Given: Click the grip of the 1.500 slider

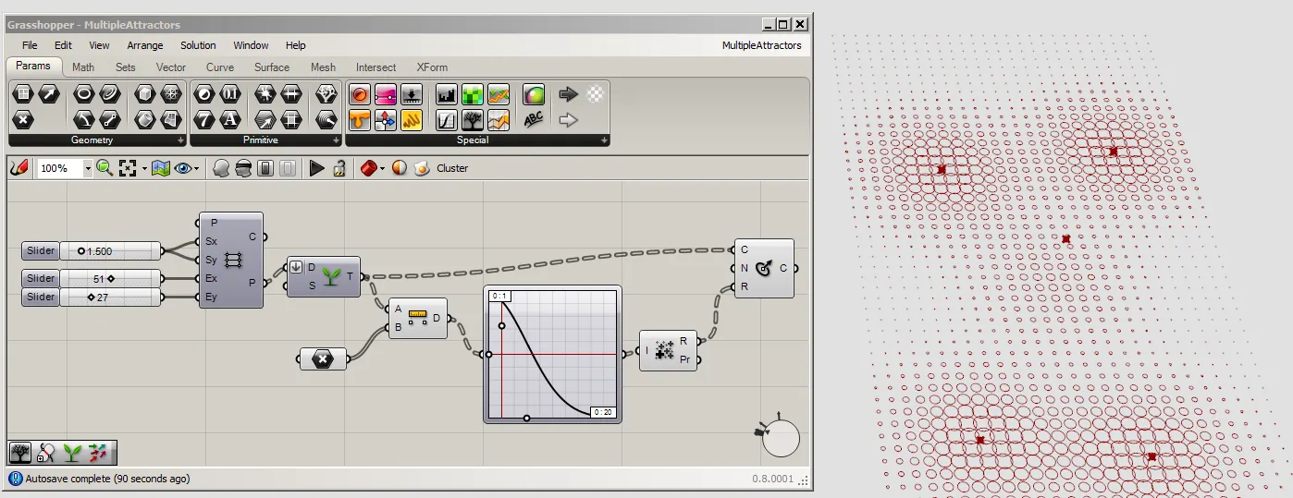Looking at the screenshot, I should (x=81, y=251).
